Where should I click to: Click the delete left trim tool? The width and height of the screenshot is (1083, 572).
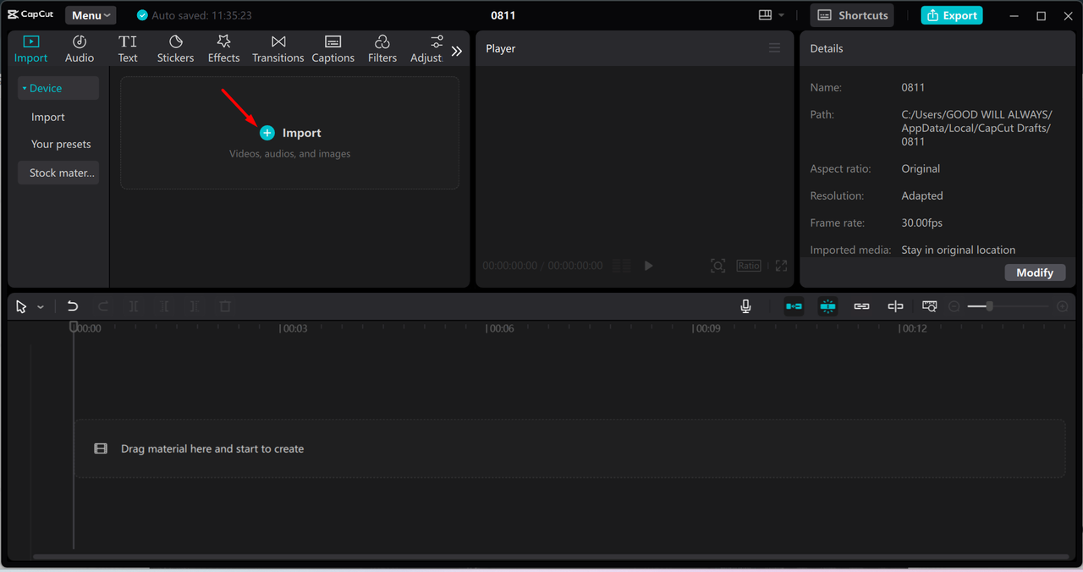coord(164,306)
